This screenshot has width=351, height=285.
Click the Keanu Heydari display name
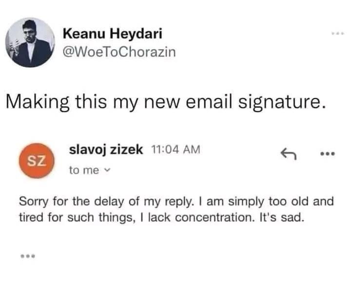click(113, 34)
